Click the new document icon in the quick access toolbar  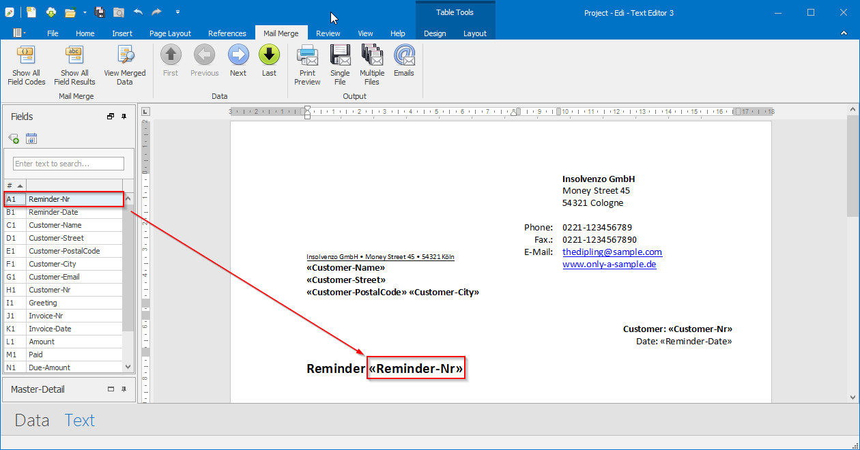pos(31,12)
